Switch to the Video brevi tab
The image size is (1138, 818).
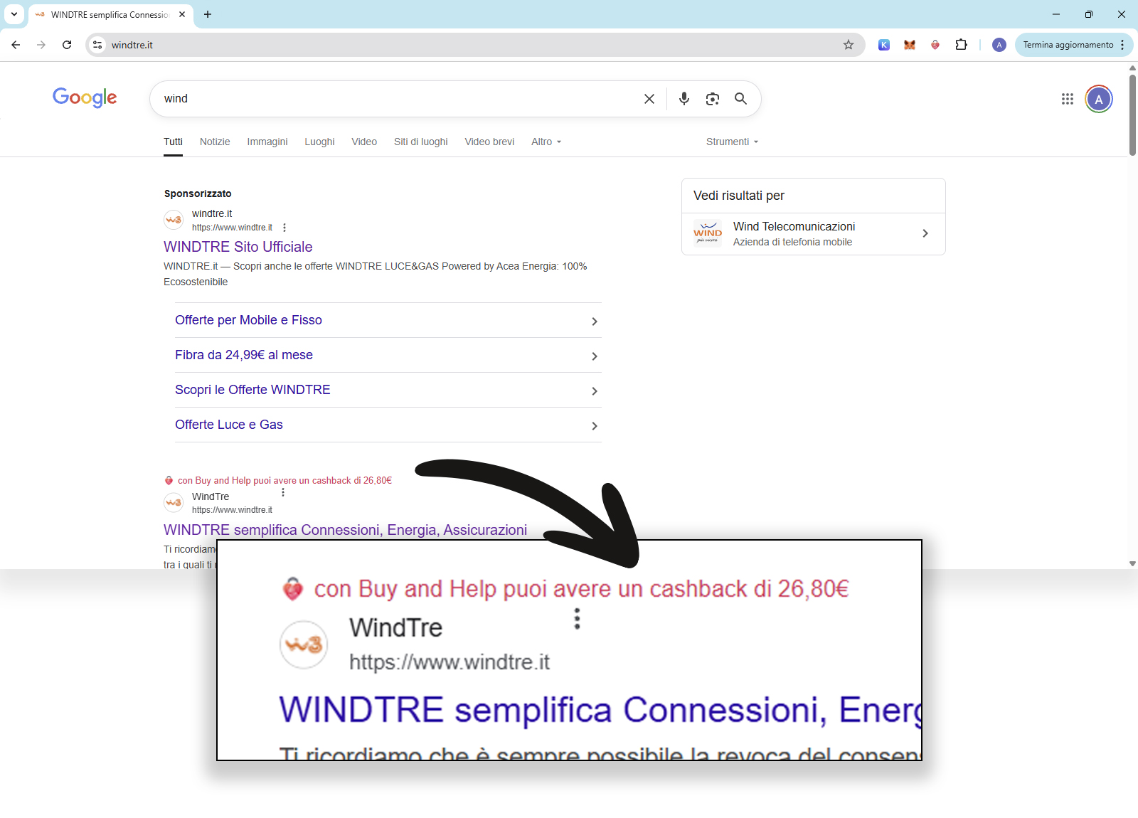click(489, 142)
